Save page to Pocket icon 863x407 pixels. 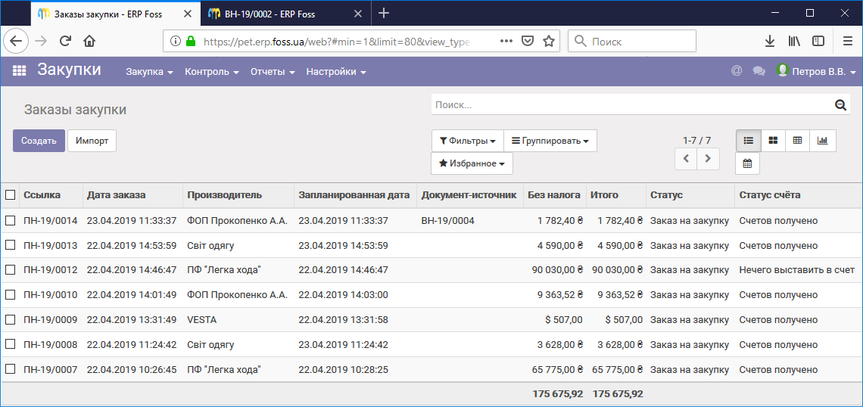pyautogui.click(x=528, y=42)
